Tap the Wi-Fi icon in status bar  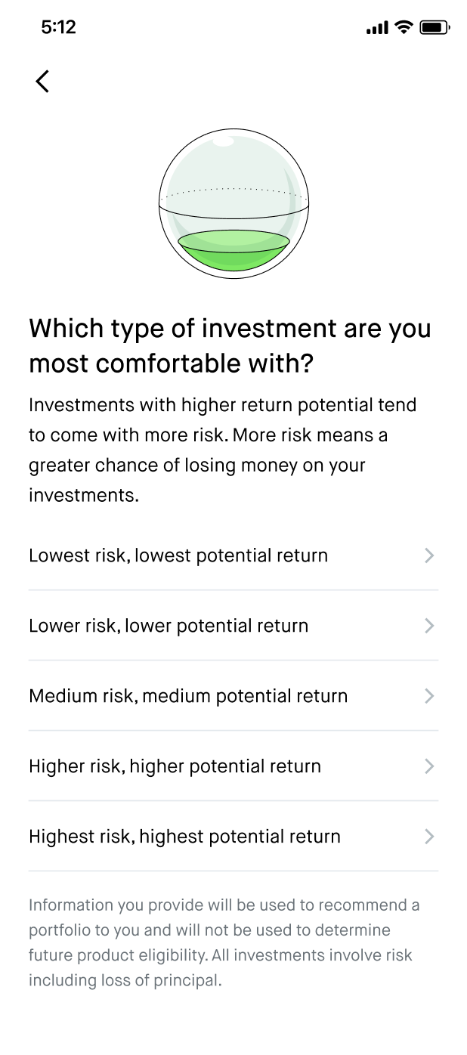[x=404, y=28]
